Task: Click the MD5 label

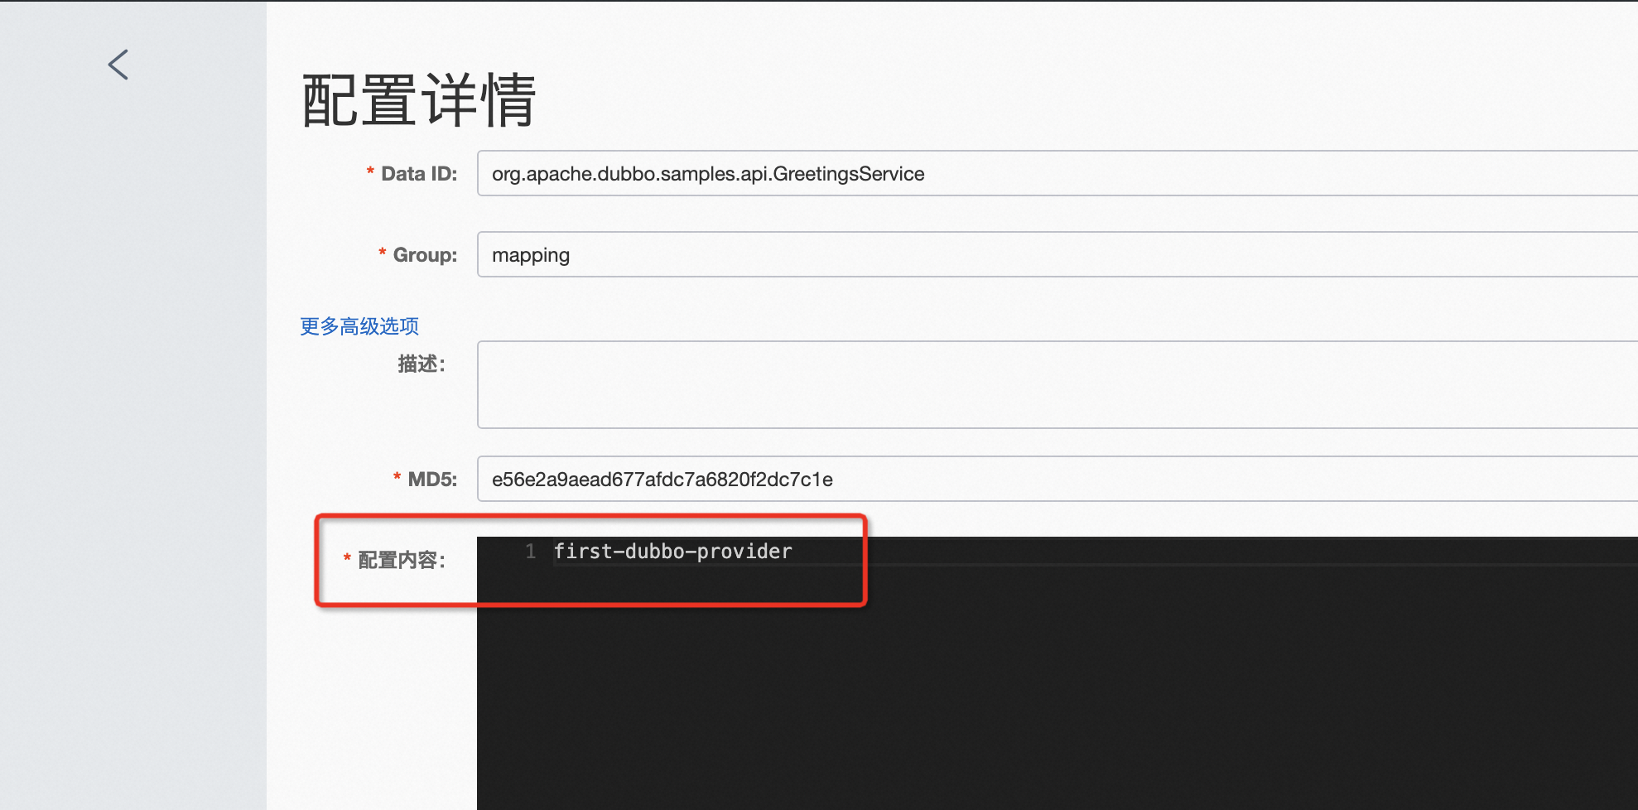Action: [x=432, y=480]
